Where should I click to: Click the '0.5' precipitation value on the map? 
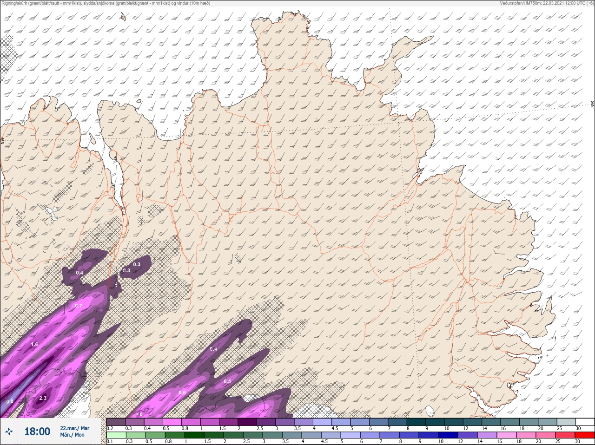[x=227, y=381]
